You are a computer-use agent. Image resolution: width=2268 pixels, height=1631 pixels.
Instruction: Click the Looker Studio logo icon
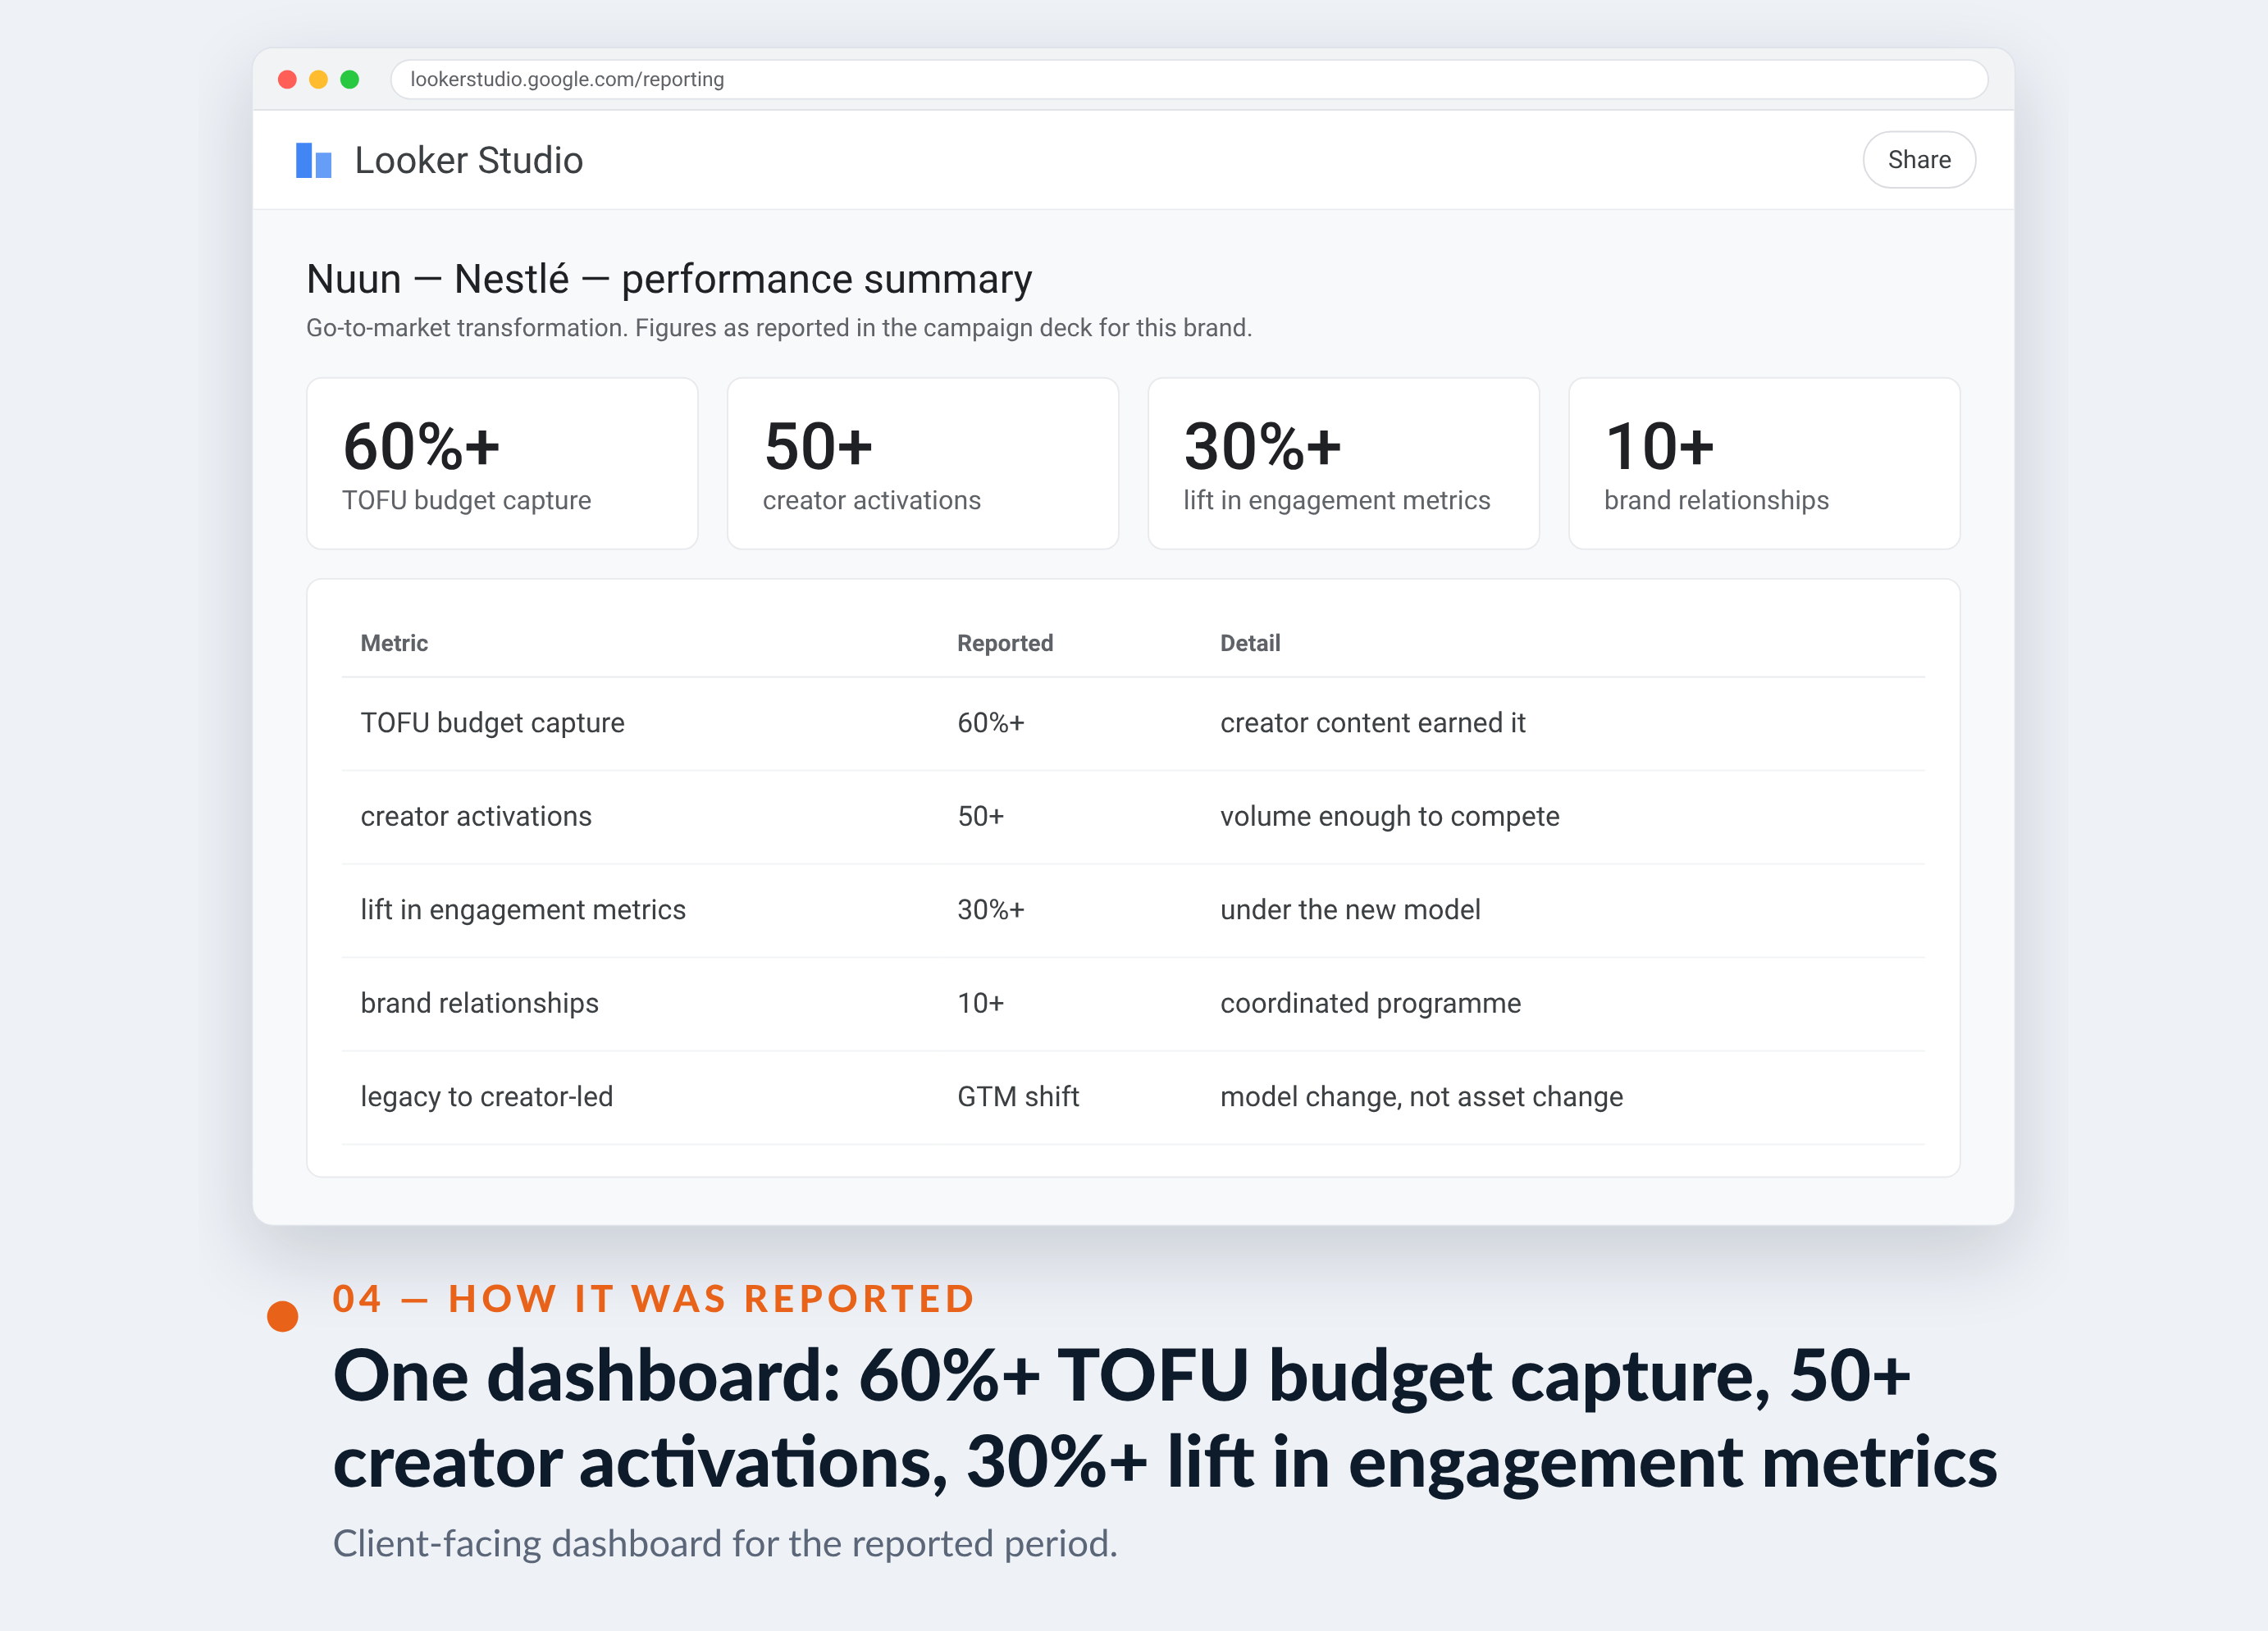[x=313, y=160]
